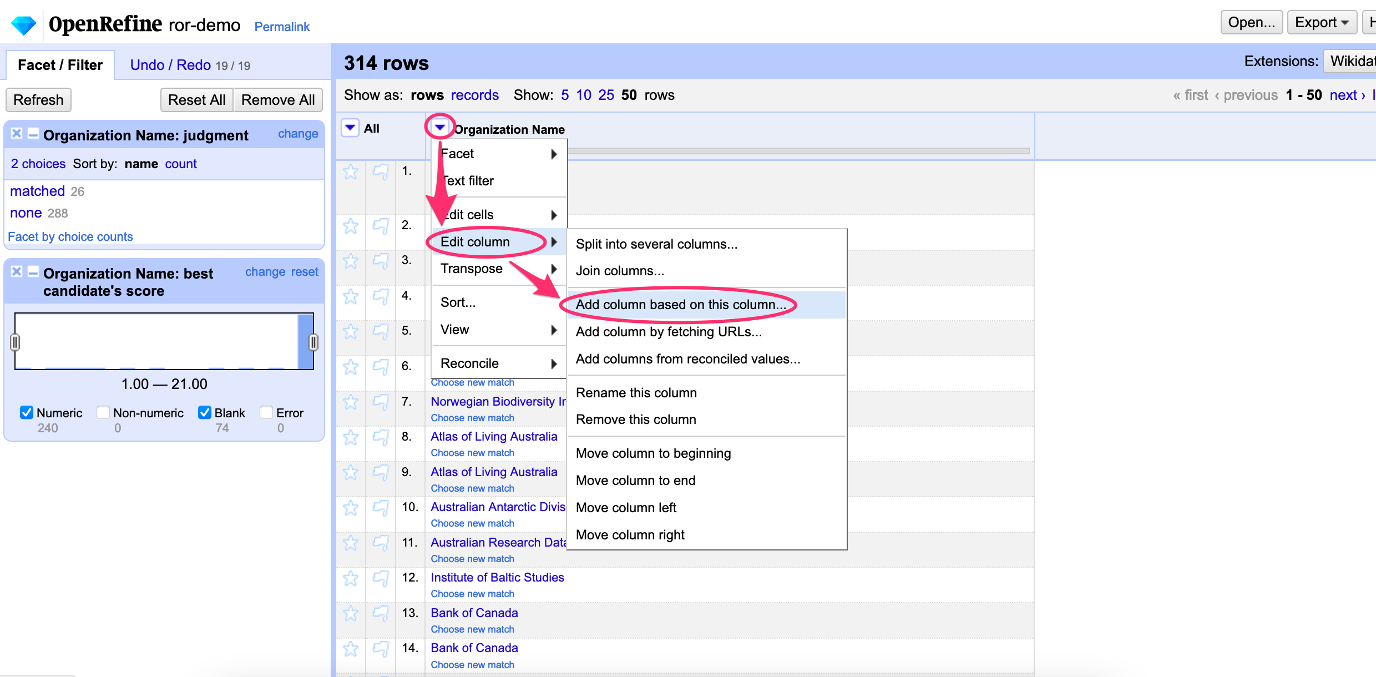Screen dimensions: 1376x677
Task: Minimize the best candidate's score facet
Action: point(33,272)
